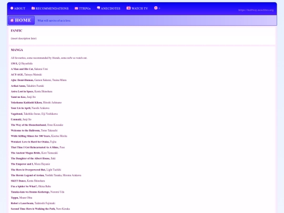Select the "Your Lie in April" entry
This screenshot has height=213, width=284.
30,108
